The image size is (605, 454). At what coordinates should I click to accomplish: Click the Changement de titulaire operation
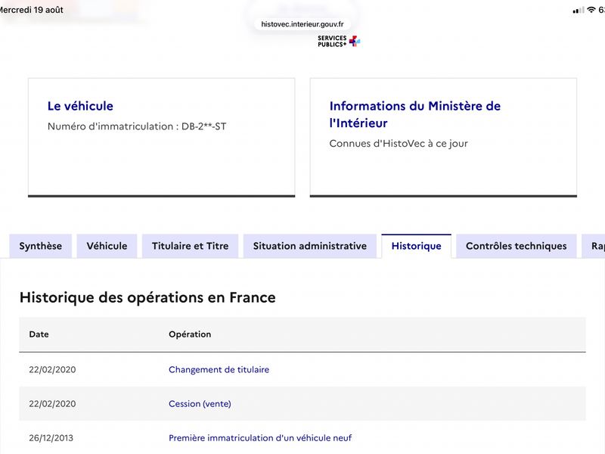click(219, 369)
